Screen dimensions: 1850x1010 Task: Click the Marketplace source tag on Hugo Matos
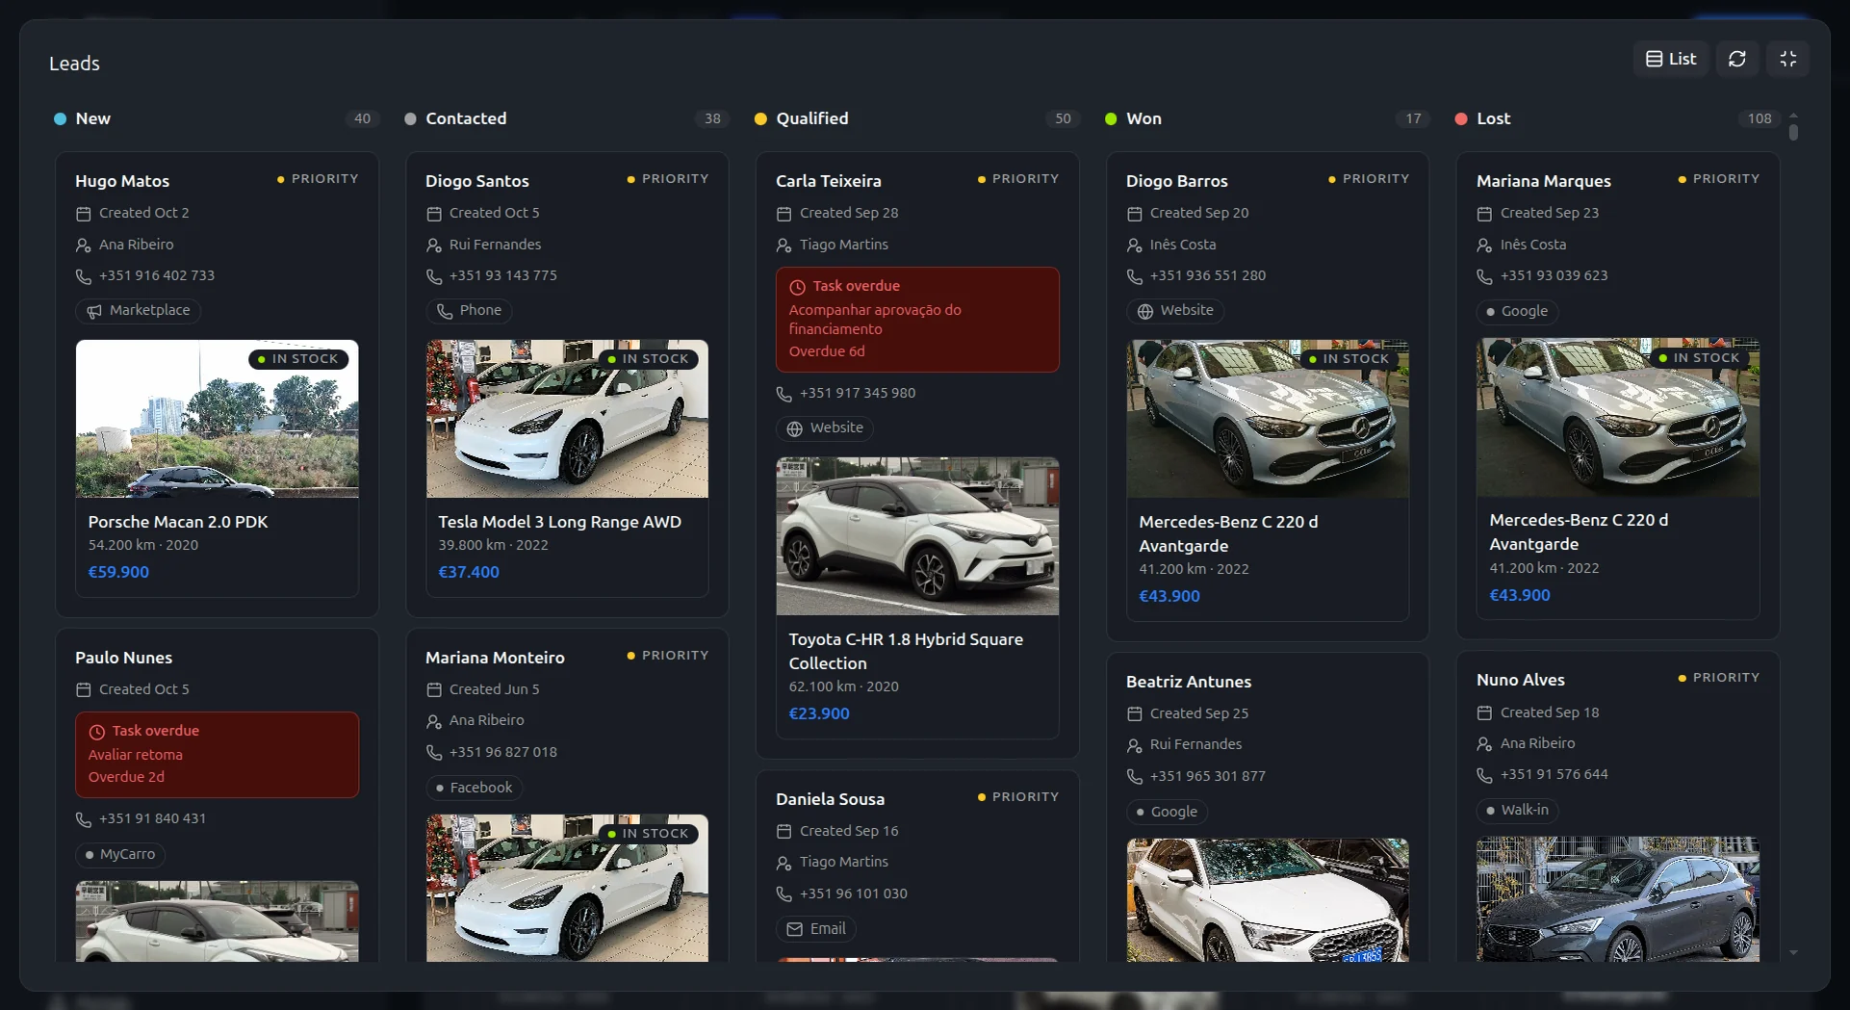[138, 310]
